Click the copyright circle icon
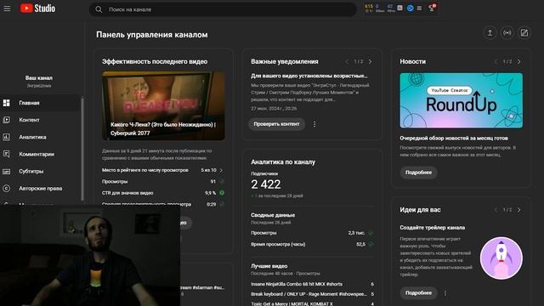Viewport: 544px width, 306px height. click(x=6, y=189)
